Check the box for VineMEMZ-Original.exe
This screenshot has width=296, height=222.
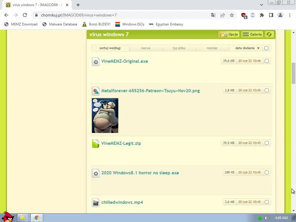click(x=267, y=61)
